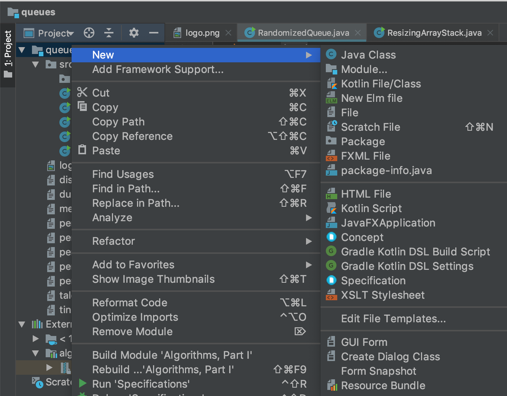Click the locate-in-project target icon
507x396 pixels.
[x=89, y=33]
